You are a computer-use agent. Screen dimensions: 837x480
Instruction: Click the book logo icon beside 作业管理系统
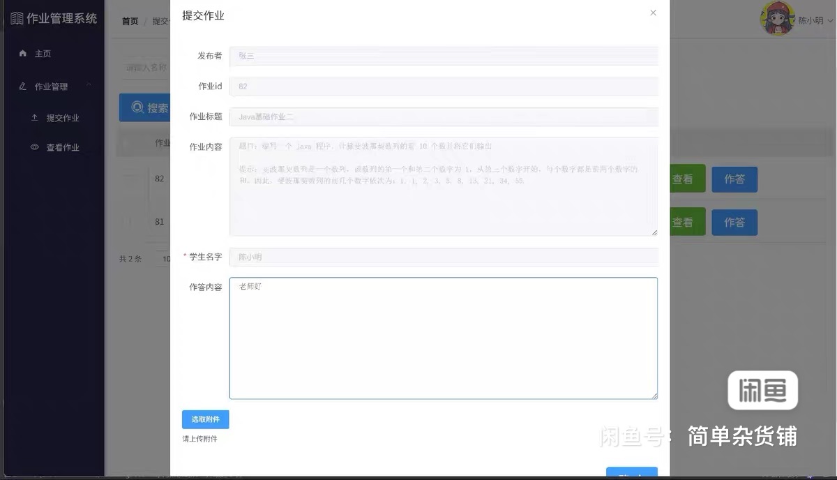(x=17, y=19)
